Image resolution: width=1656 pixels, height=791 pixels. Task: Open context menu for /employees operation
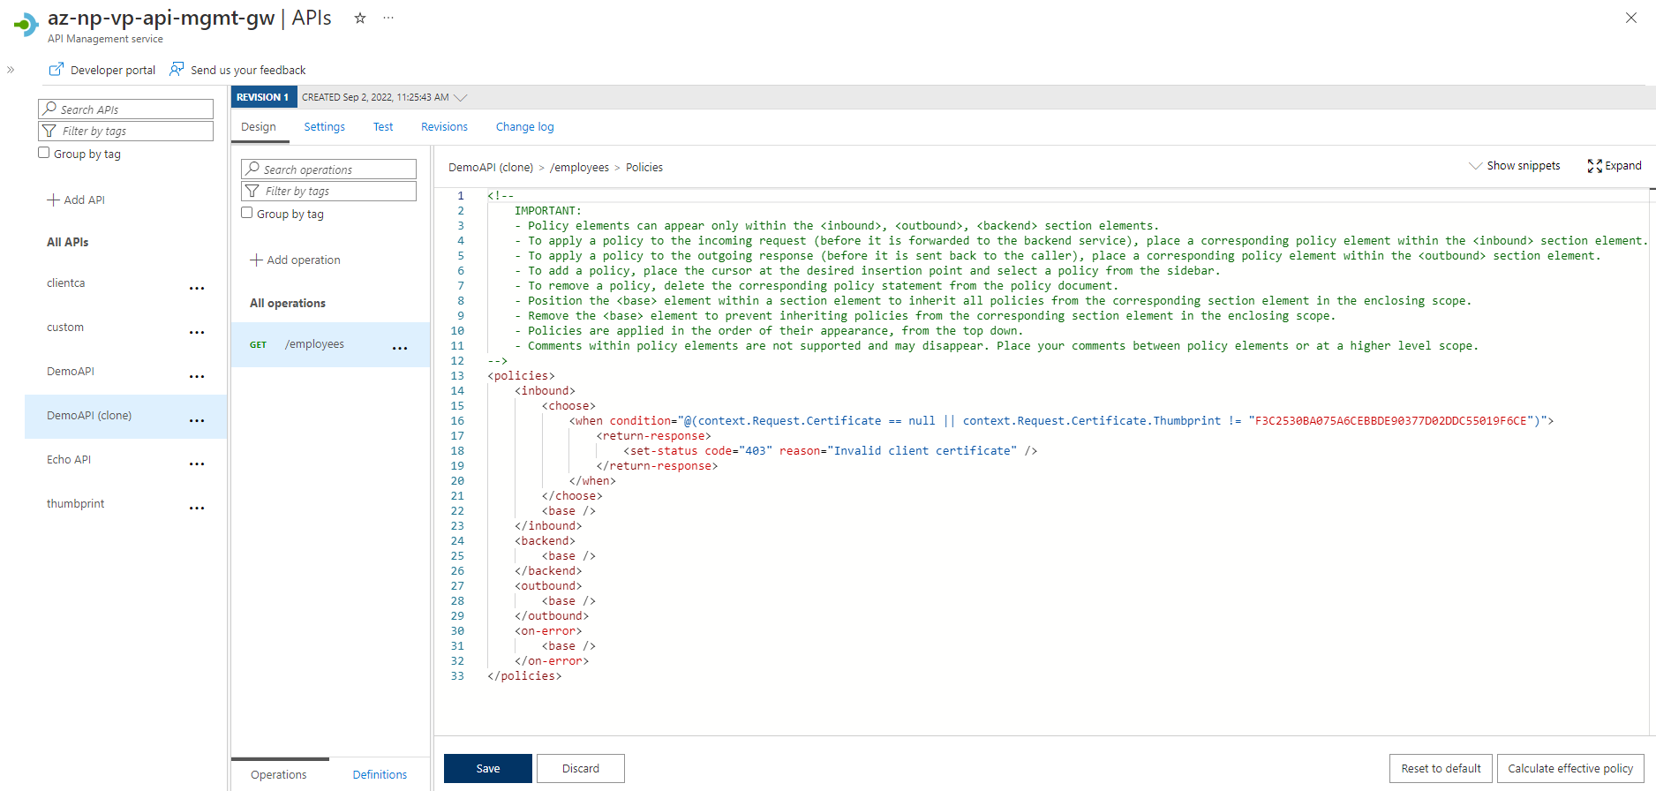click(400, 349)
